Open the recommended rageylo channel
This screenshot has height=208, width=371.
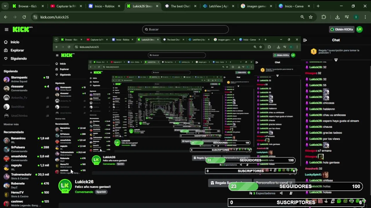tap(26, 167)
